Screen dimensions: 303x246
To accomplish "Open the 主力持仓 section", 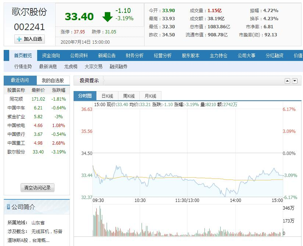I will click(219, 55).
